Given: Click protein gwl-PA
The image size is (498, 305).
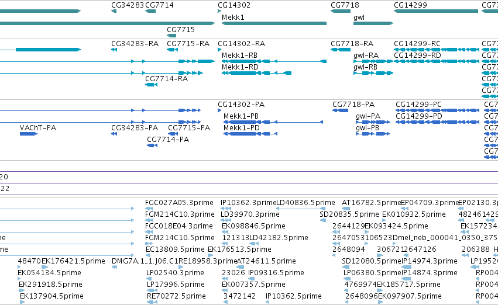Looking at the screenshot, I should 368,116.
